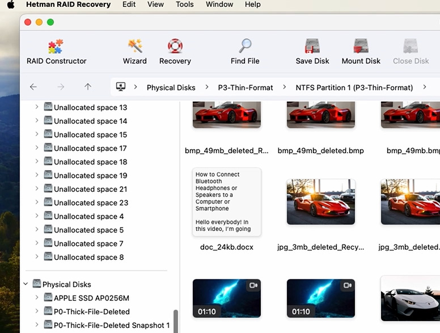Click the left tree panel scrollbar

click(x=176, y=321)
